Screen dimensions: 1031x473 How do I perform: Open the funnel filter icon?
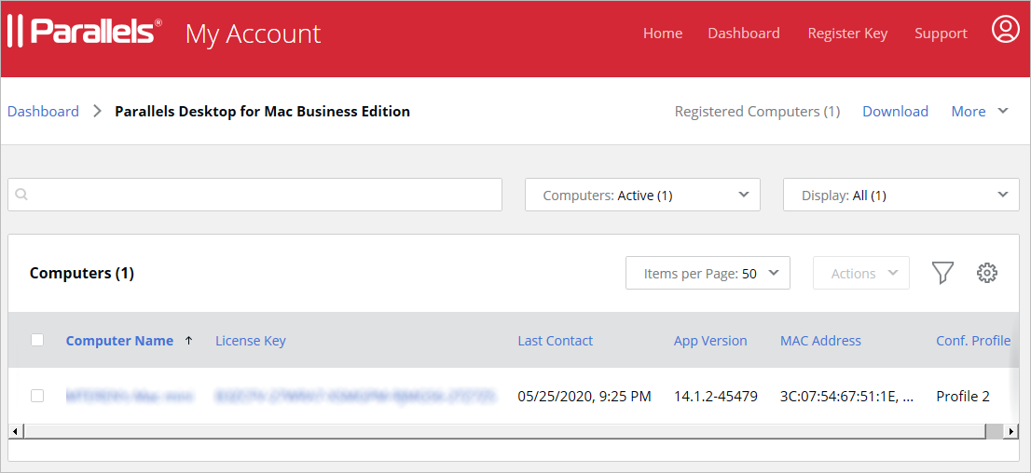942,273
